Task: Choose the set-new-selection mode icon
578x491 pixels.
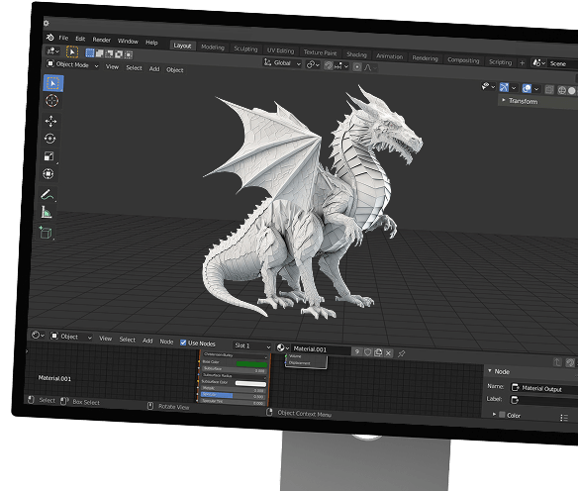Action: (x=90, y=52)
